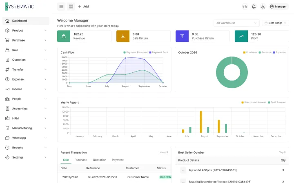Expand the Accounting menu chevron
Viewport: 294px width, 183px height.
tap(45, 109)
